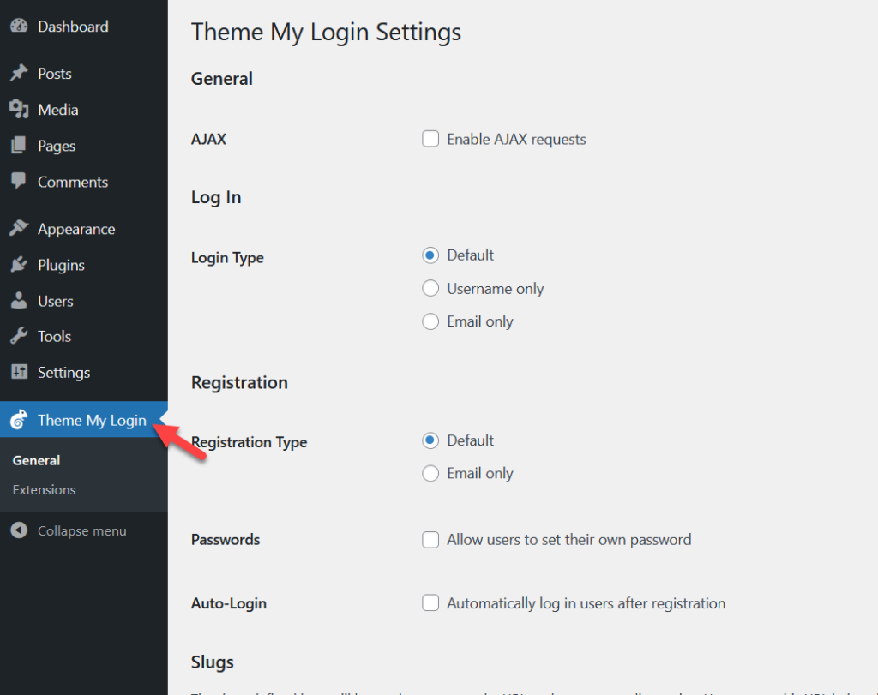Click the Settings sliders icon
Screen dimensions: 878x695
pos(19,372)
